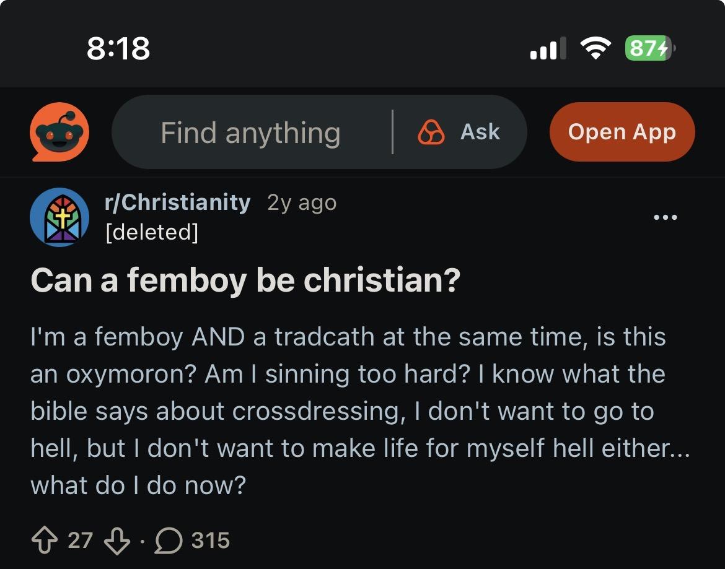The image size is (725, 569).
Task: Tap the battery indicator showing 87
Action: click(649, 48)
